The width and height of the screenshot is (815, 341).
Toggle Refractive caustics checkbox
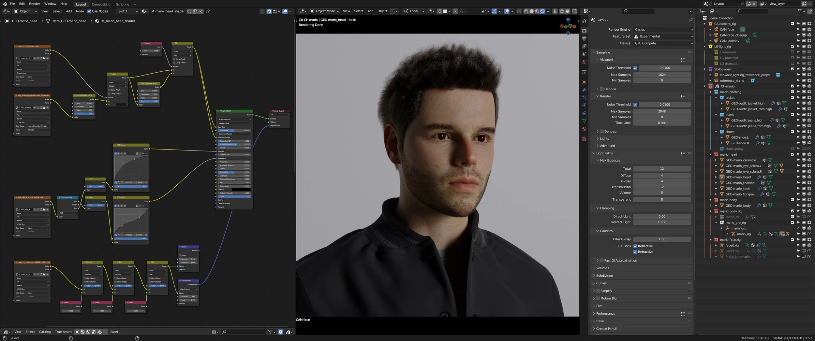point(635,252)
